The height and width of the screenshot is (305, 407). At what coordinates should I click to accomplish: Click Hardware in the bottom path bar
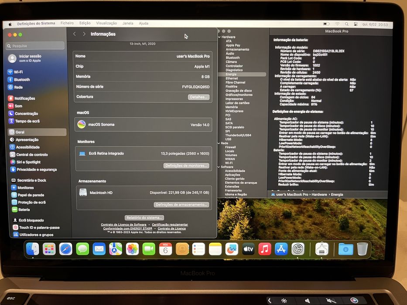(319, 194)
